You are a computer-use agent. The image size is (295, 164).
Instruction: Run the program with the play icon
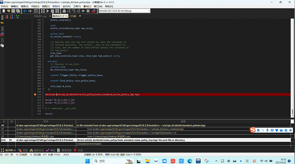48,11
